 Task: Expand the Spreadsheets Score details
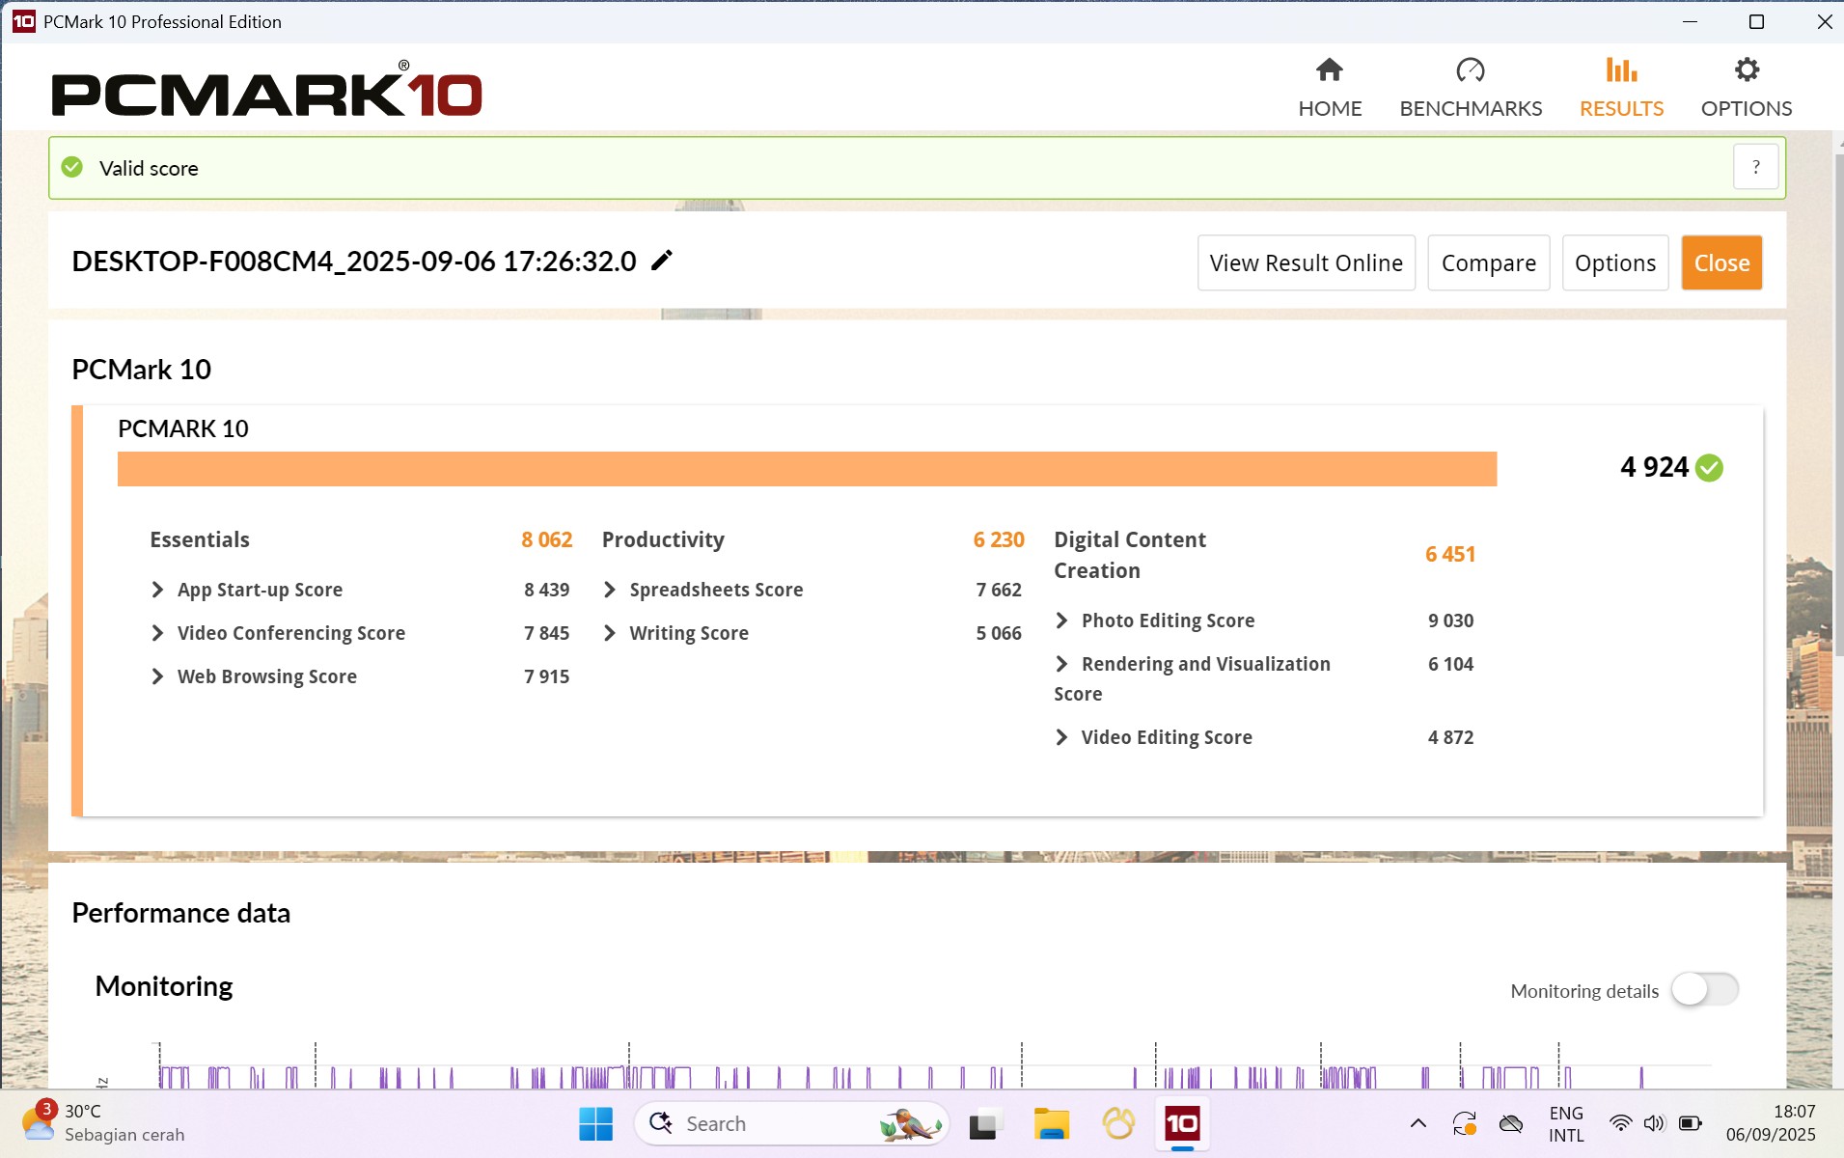tap(610, 590)
